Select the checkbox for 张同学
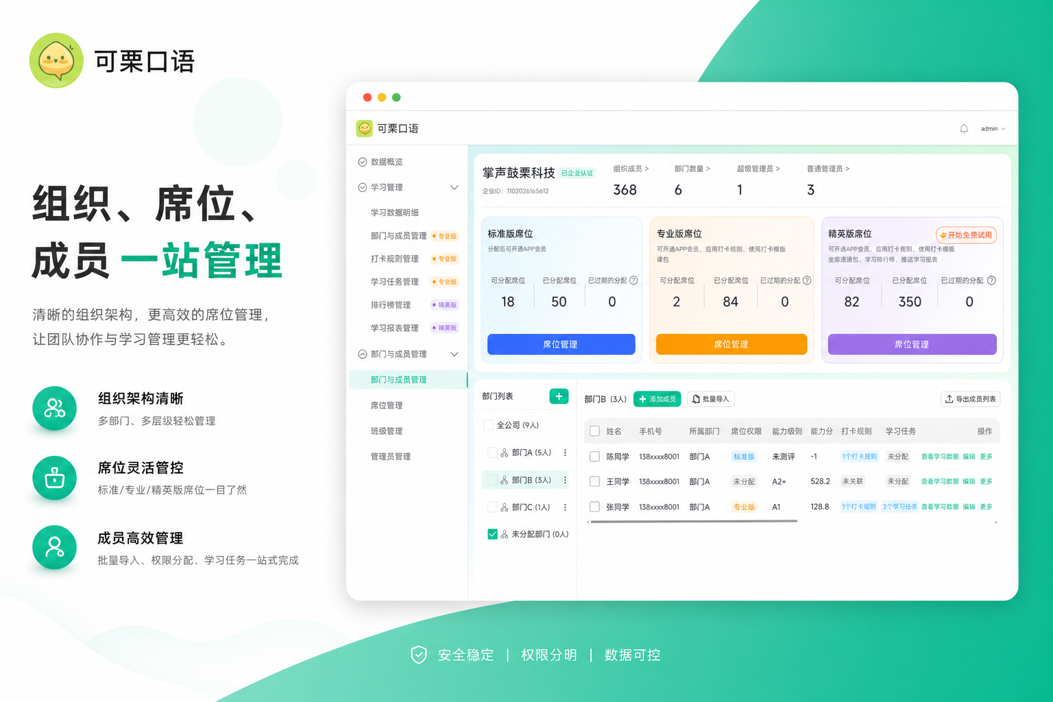The image size is (1053, 702). click(595, 507)
